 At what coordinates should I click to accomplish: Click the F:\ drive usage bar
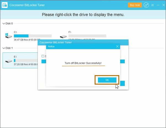(87, 36)
